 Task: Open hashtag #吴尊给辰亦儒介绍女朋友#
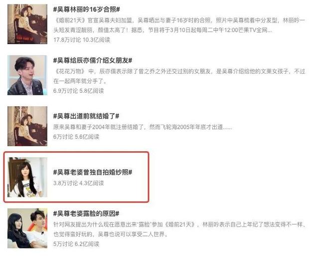pos(93,60)
